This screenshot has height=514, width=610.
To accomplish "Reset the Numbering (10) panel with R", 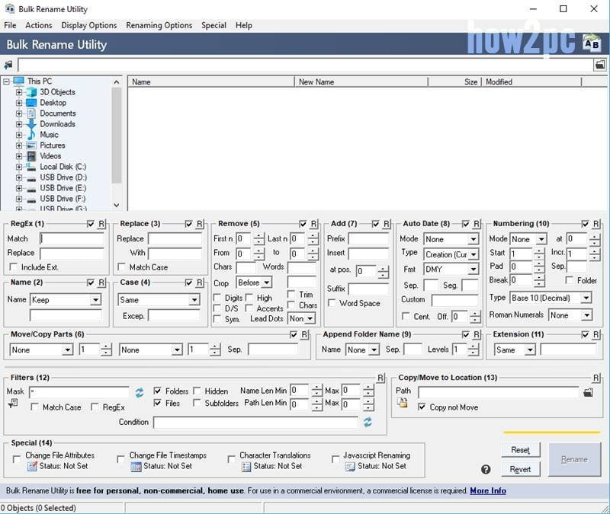I will 596,224.
